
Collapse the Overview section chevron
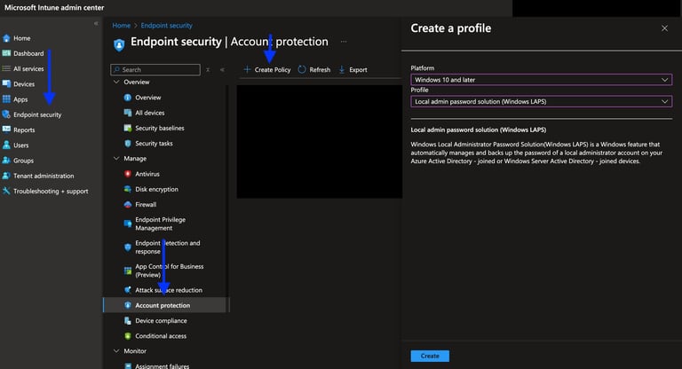coord(116,82)
